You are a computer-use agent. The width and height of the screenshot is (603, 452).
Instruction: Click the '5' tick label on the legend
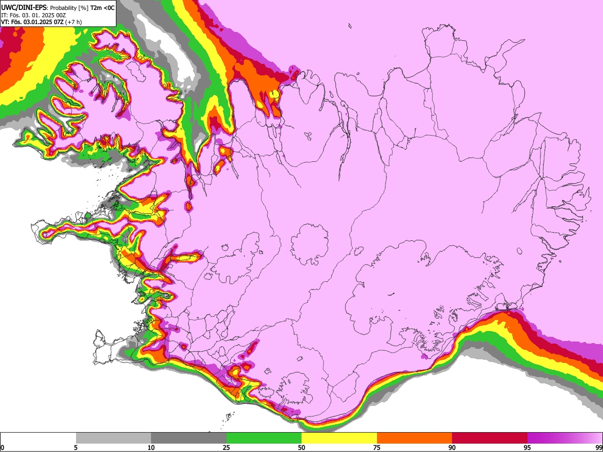coord(76,448)
